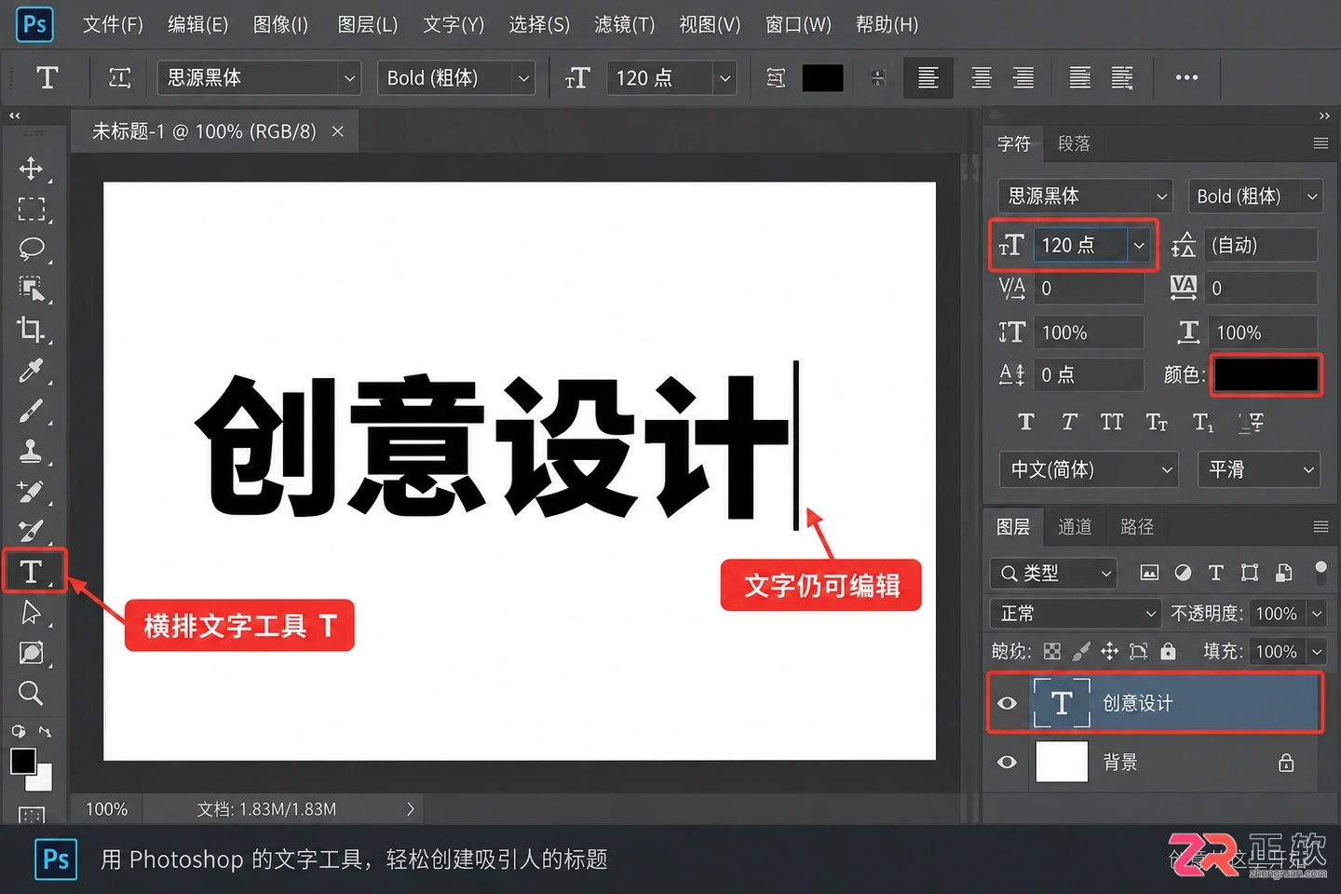Open more options (three dots)

[x=1186, y=77]
